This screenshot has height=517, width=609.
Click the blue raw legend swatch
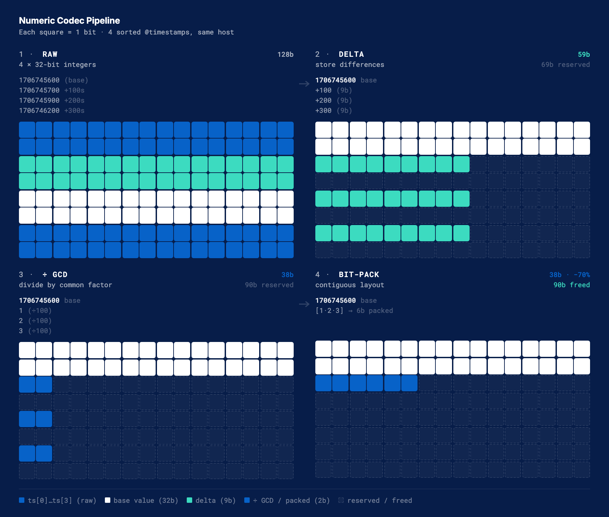point(22,500)
